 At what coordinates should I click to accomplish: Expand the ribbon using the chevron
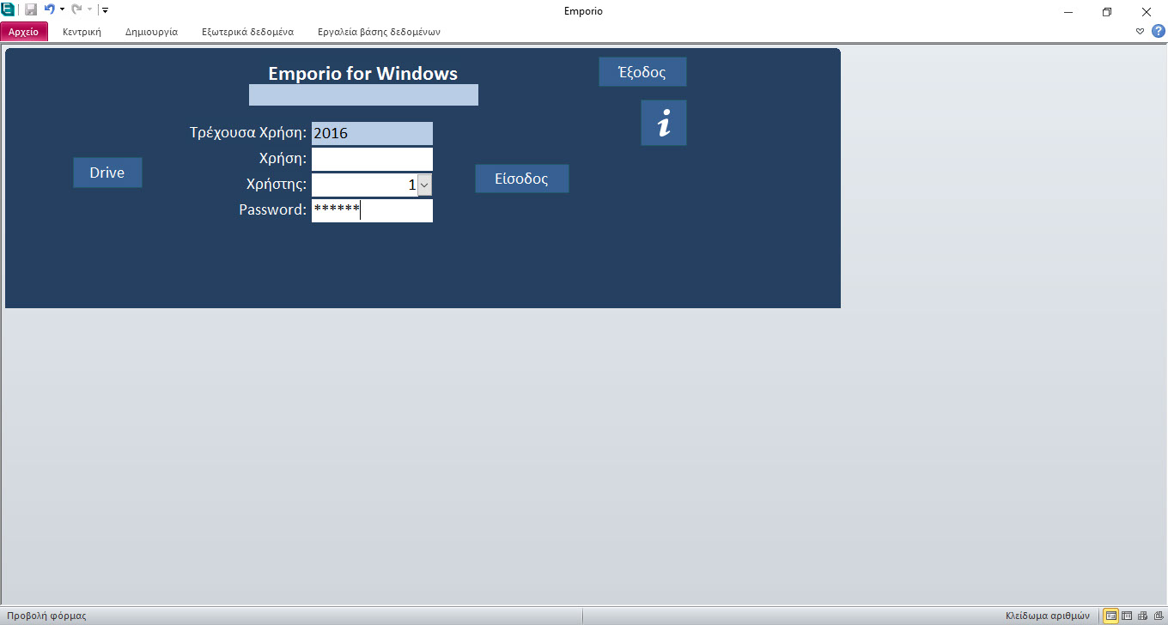[1140, 31]
